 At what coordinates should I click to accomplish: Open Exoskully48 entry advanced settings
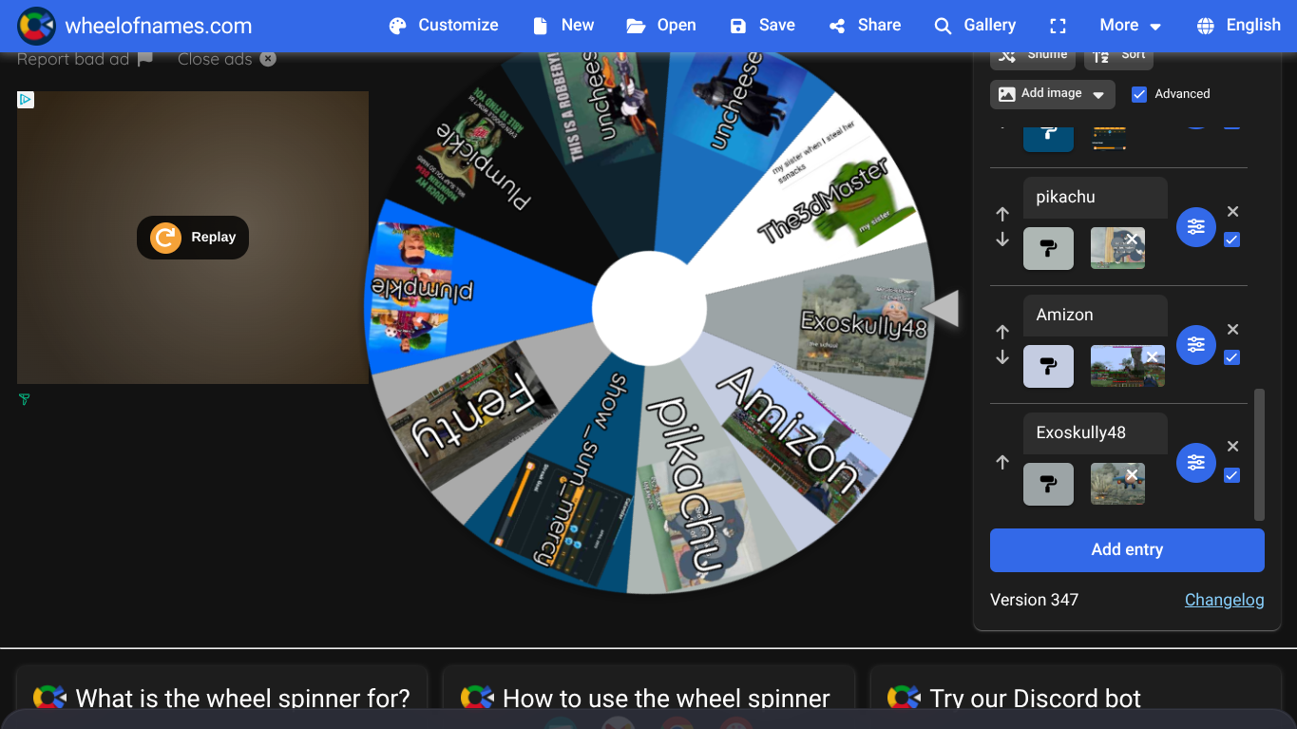tap(1196, 463)
